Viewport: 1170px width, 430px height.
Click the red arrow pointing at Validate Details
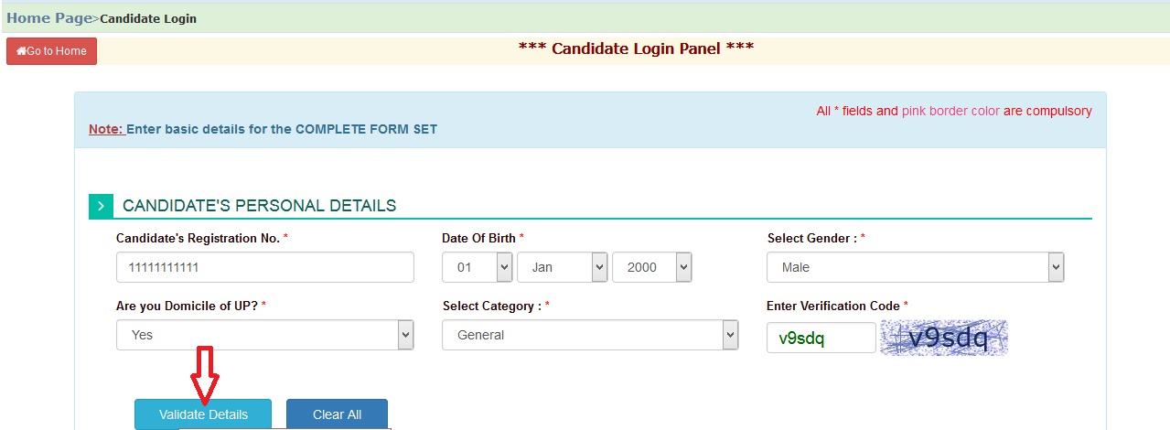tap(205, 374)
